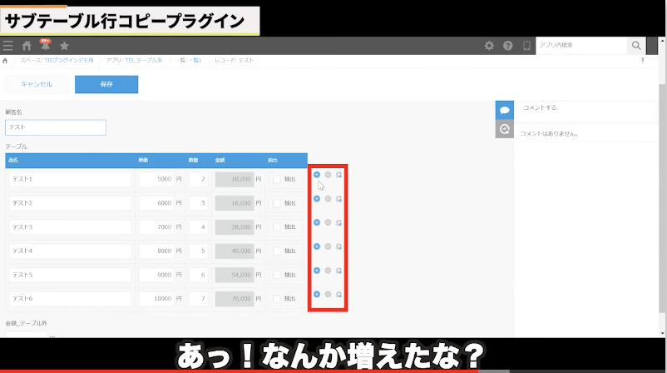Screen dimensions: 667x373
Task: Switch to the comments tab in the sidebar
Action: [504, 110]
